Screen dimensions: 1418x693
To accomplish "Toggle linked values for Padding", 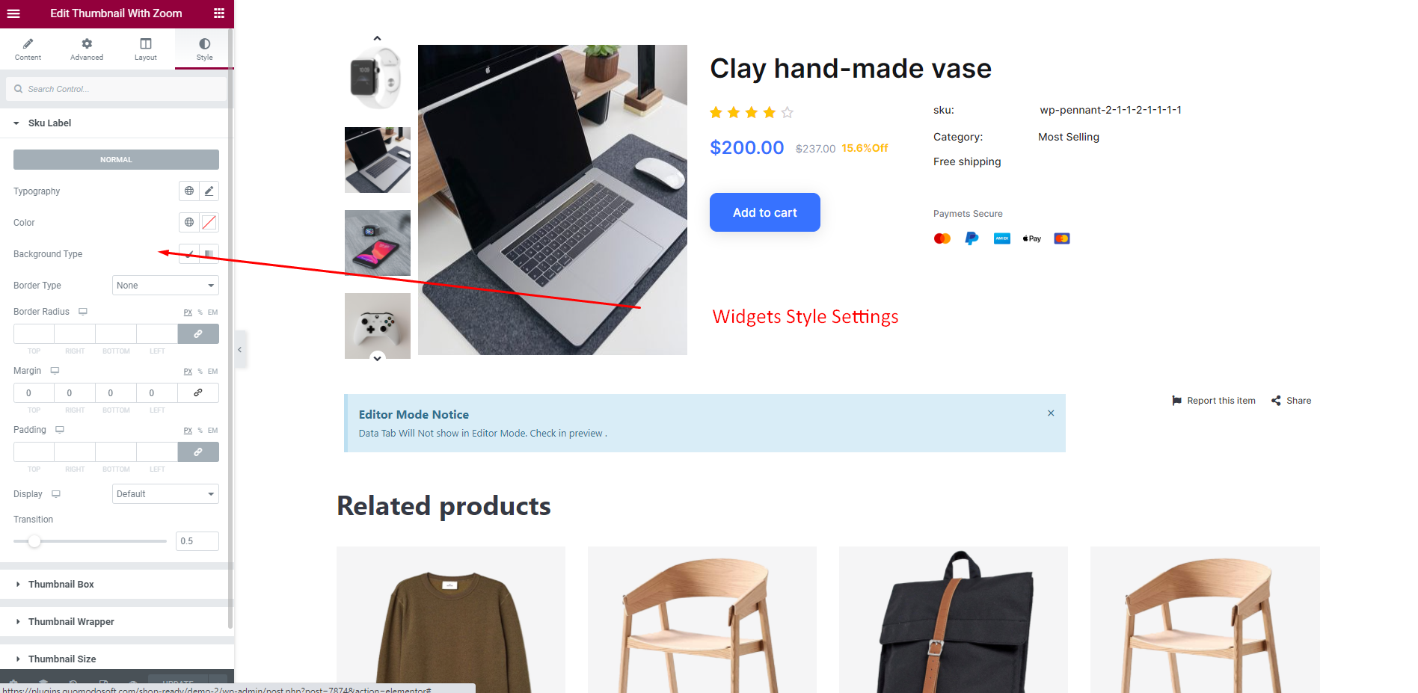I will (198, 452).
